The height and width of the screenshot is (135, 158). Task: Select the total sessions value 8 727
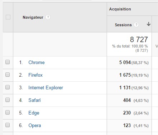(139, 40)
